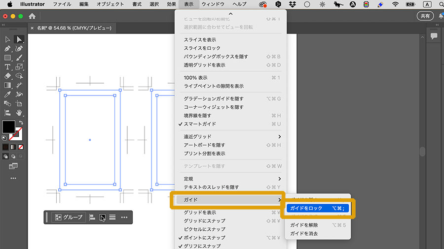Select the Hand tool
The width and height of the screenshot is (444, 249).
[x=19, y=113]
